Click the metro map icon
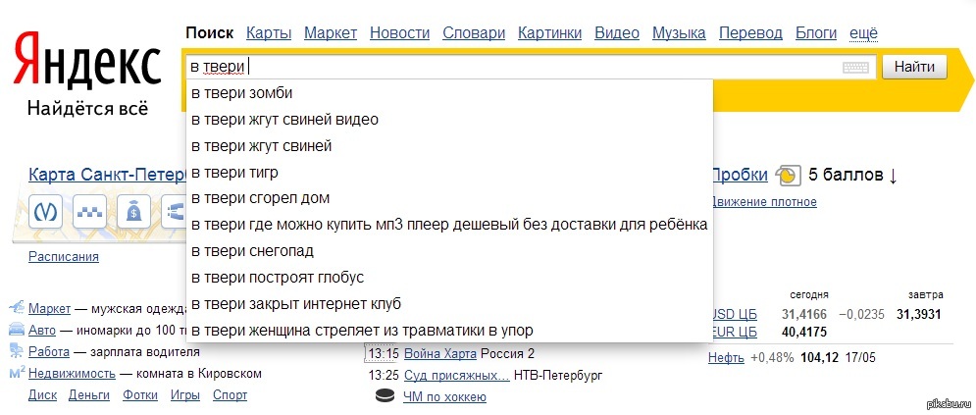 [x=44, y=210]
